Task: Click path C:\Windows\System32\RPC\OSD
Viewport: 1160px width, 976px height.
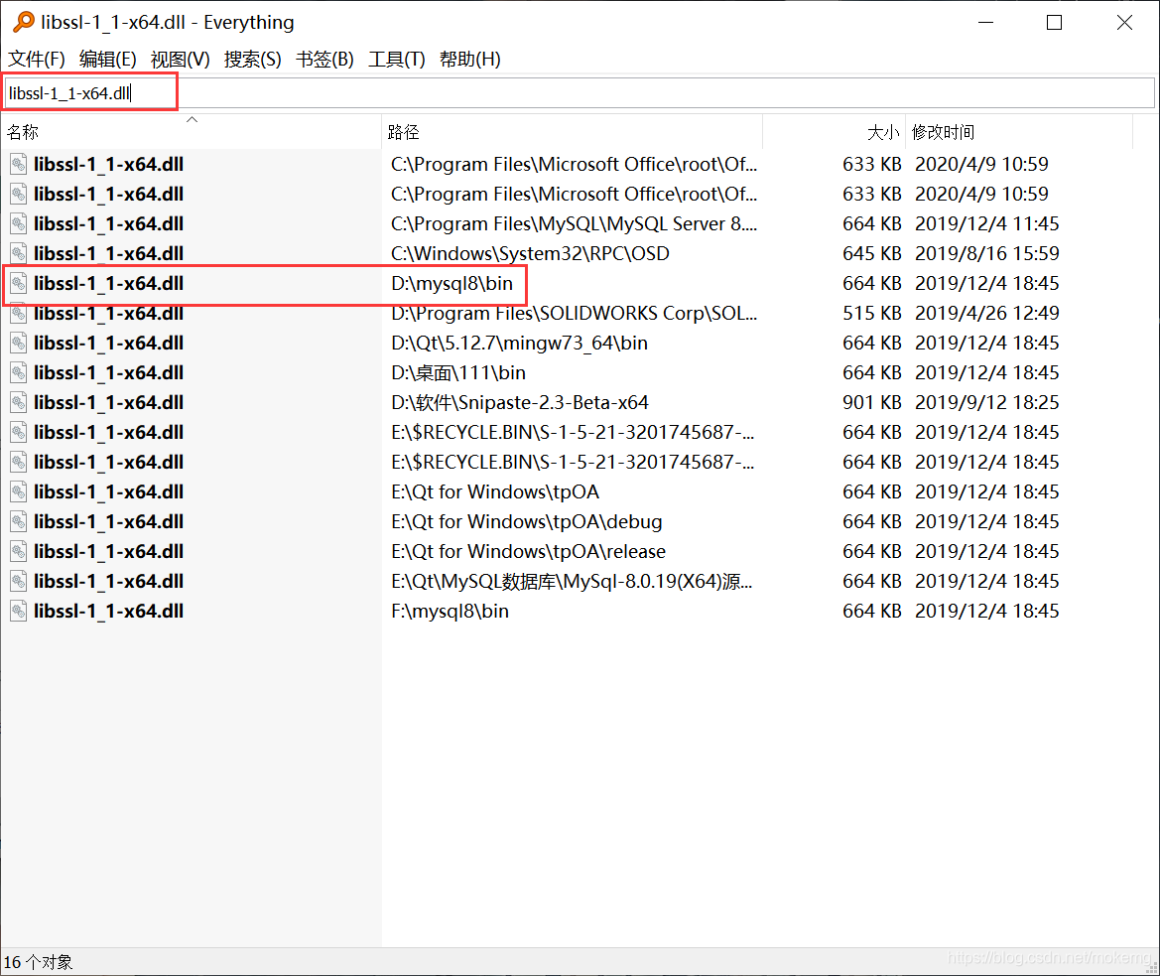Action: click(x=530, y=254)
